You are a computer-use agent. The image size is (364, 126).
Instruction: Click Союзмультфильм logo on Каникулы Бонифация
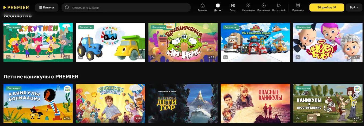coord(67,90)
